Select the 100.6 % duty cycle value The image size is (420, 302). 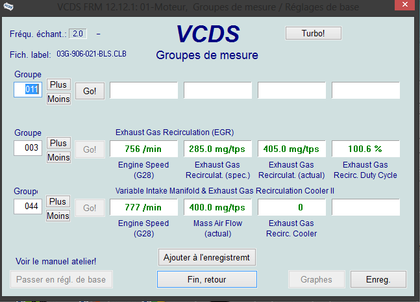click(365, 149)
